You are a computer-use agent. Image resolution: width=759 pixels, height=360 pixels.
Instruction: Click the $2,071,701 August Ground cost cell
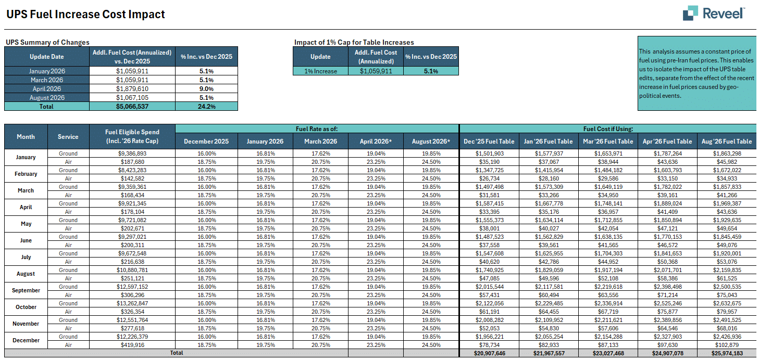(667, 270)
